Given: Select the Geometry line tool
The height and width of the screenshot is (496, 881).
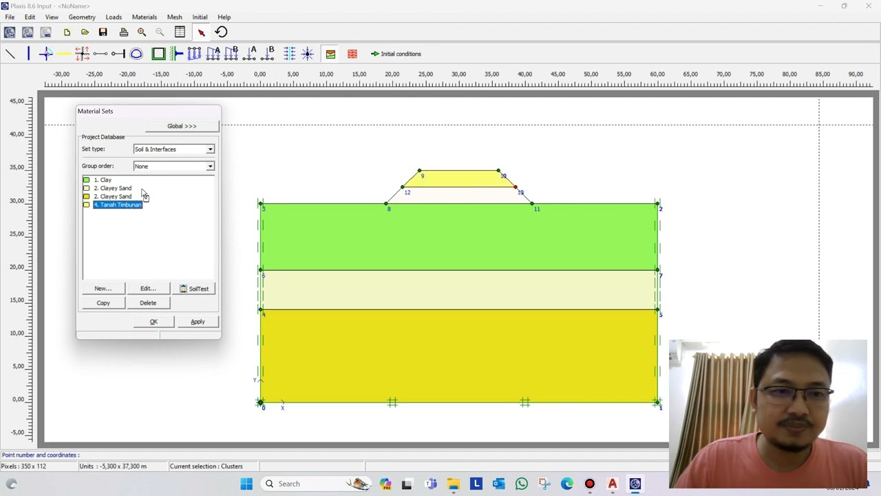Looking at the screenshot, I should 10,54.
